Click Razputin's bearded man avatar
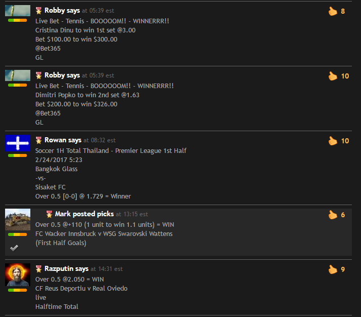Screen dimensions: 361x317 click(18, 275)
